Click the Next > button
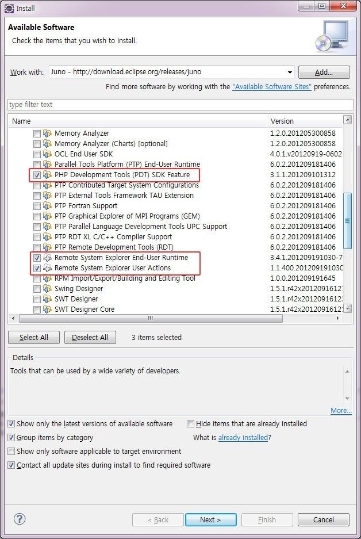 point(210,520)
